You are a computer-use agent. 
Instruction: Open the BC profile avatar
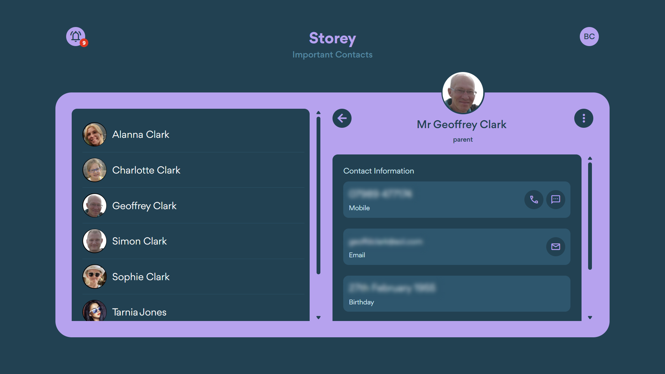[x=589, y=36]
